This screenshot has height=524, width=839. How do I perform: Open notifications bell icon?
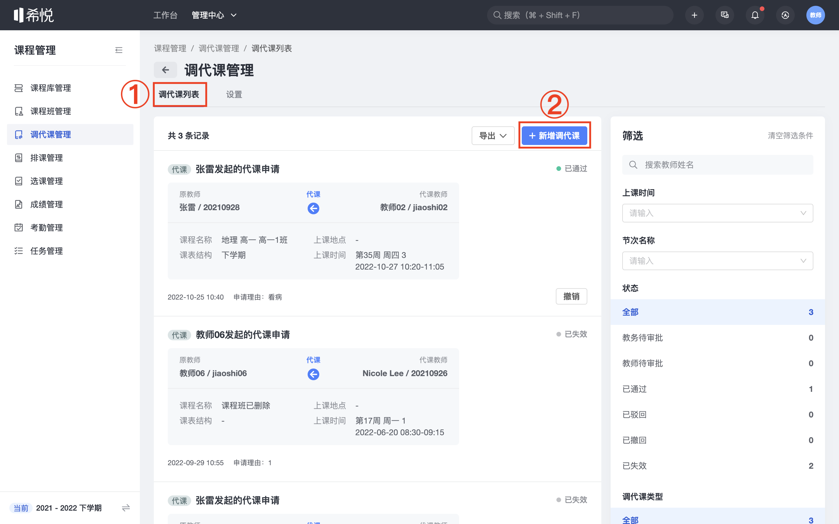tap(755, 15)
